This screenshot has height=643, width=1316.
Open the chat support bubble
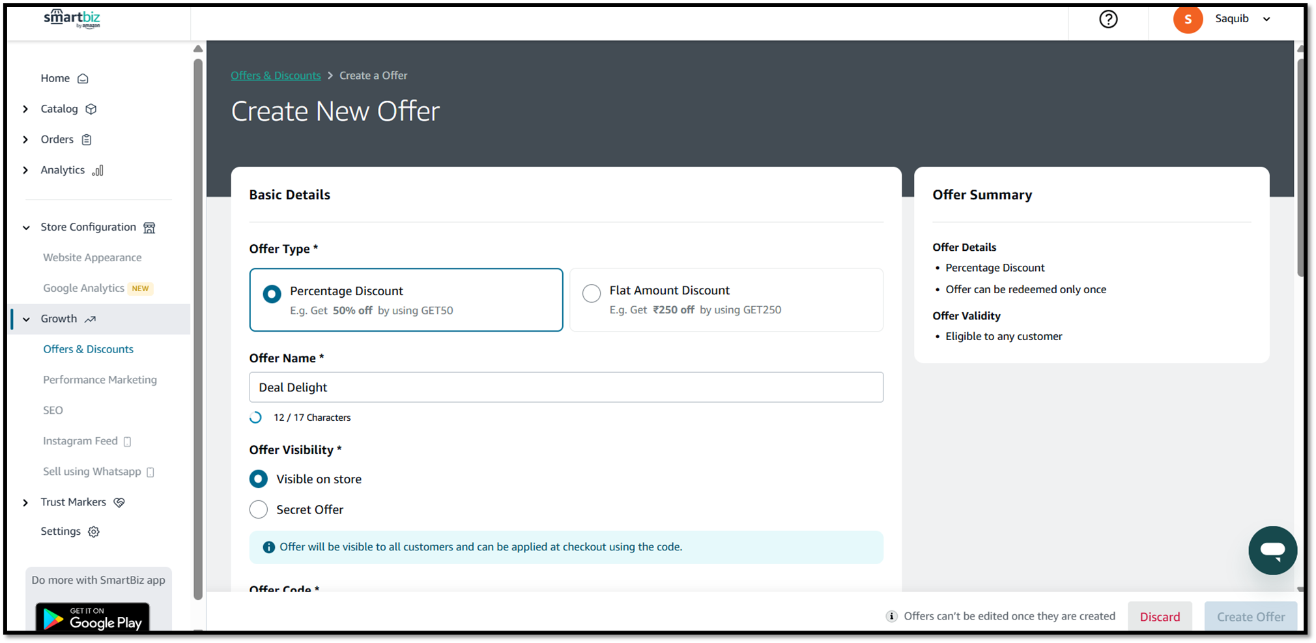click(1272, 550)
